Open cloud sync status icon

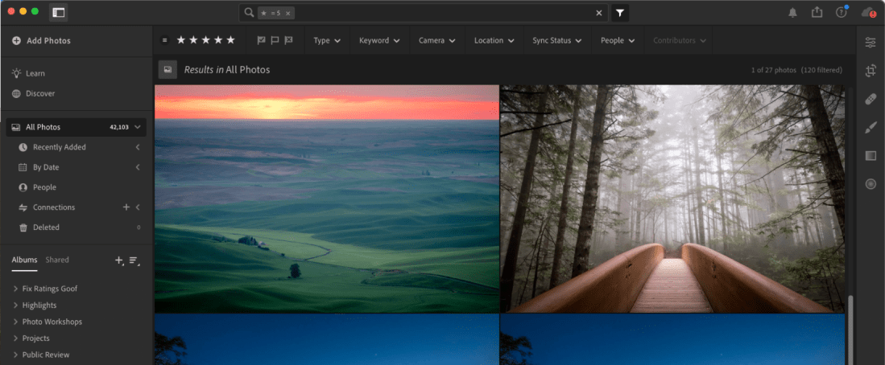click(x=868, y=13)
